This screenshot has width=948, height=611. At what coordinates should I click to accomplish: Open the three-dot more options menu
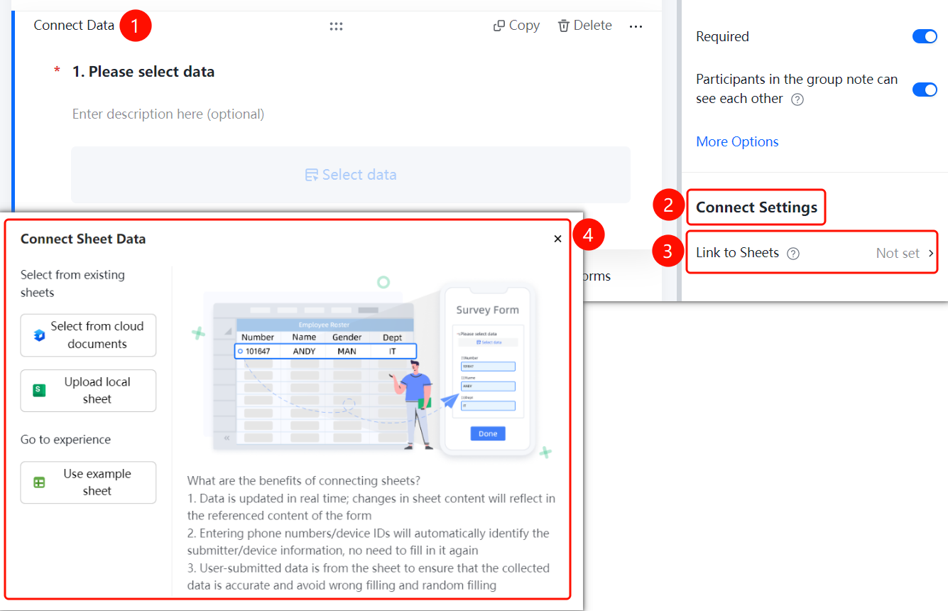click(636, 26)
